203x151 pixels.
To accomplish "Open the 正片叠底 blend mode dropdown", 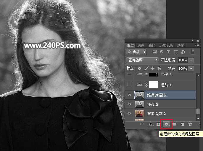I will 142,60.
